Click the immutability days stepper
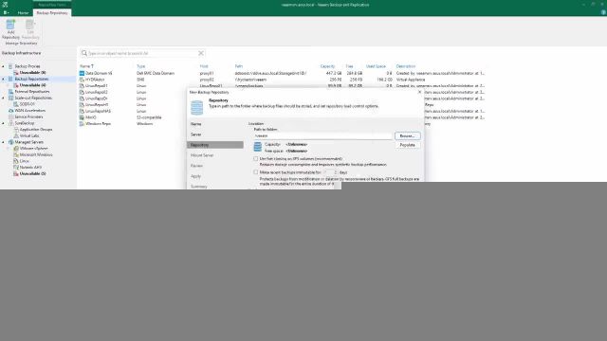 [x=336, y=172]
